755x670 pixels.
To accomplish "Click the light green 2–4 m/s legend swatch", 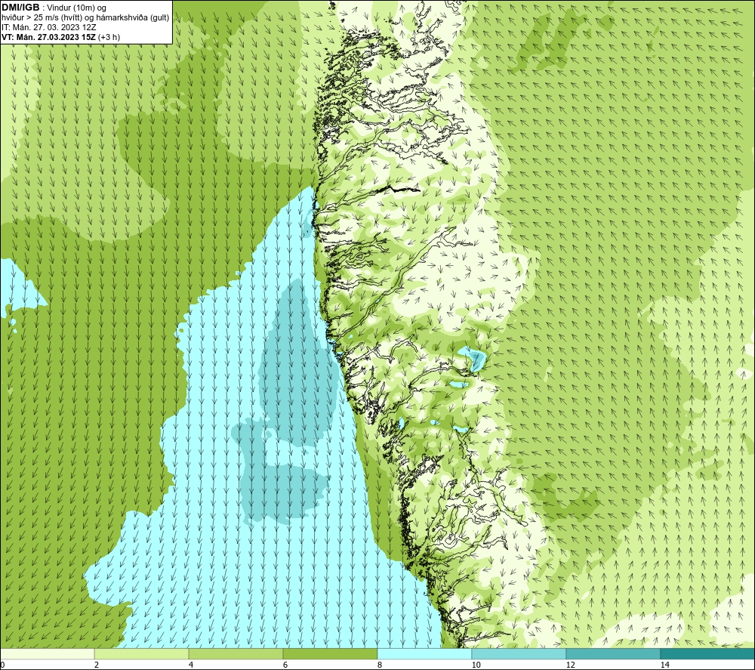I will pyautogui.click(x=142, y=653).
